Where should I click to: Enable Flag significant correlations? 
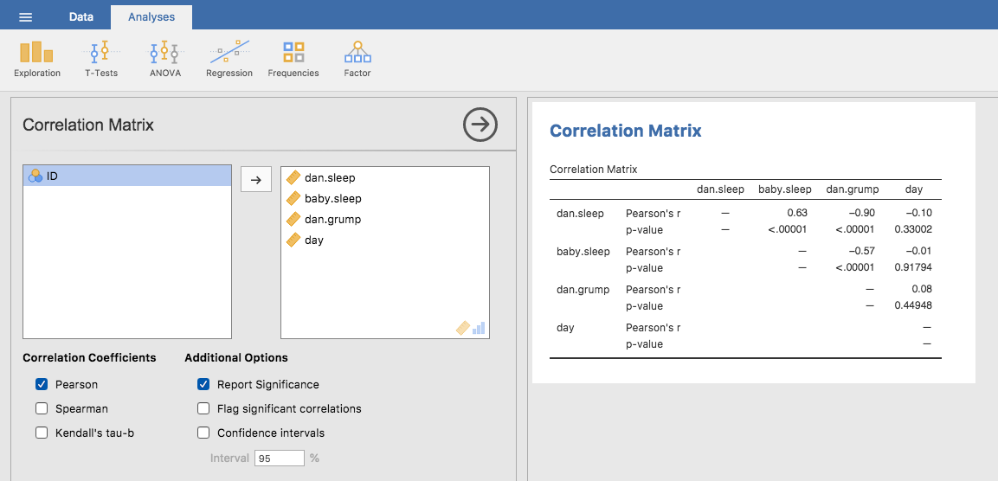point(203,408)
